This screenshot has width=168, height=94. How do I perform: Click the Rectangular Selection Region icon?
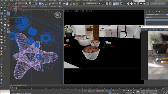coord(33,4)
